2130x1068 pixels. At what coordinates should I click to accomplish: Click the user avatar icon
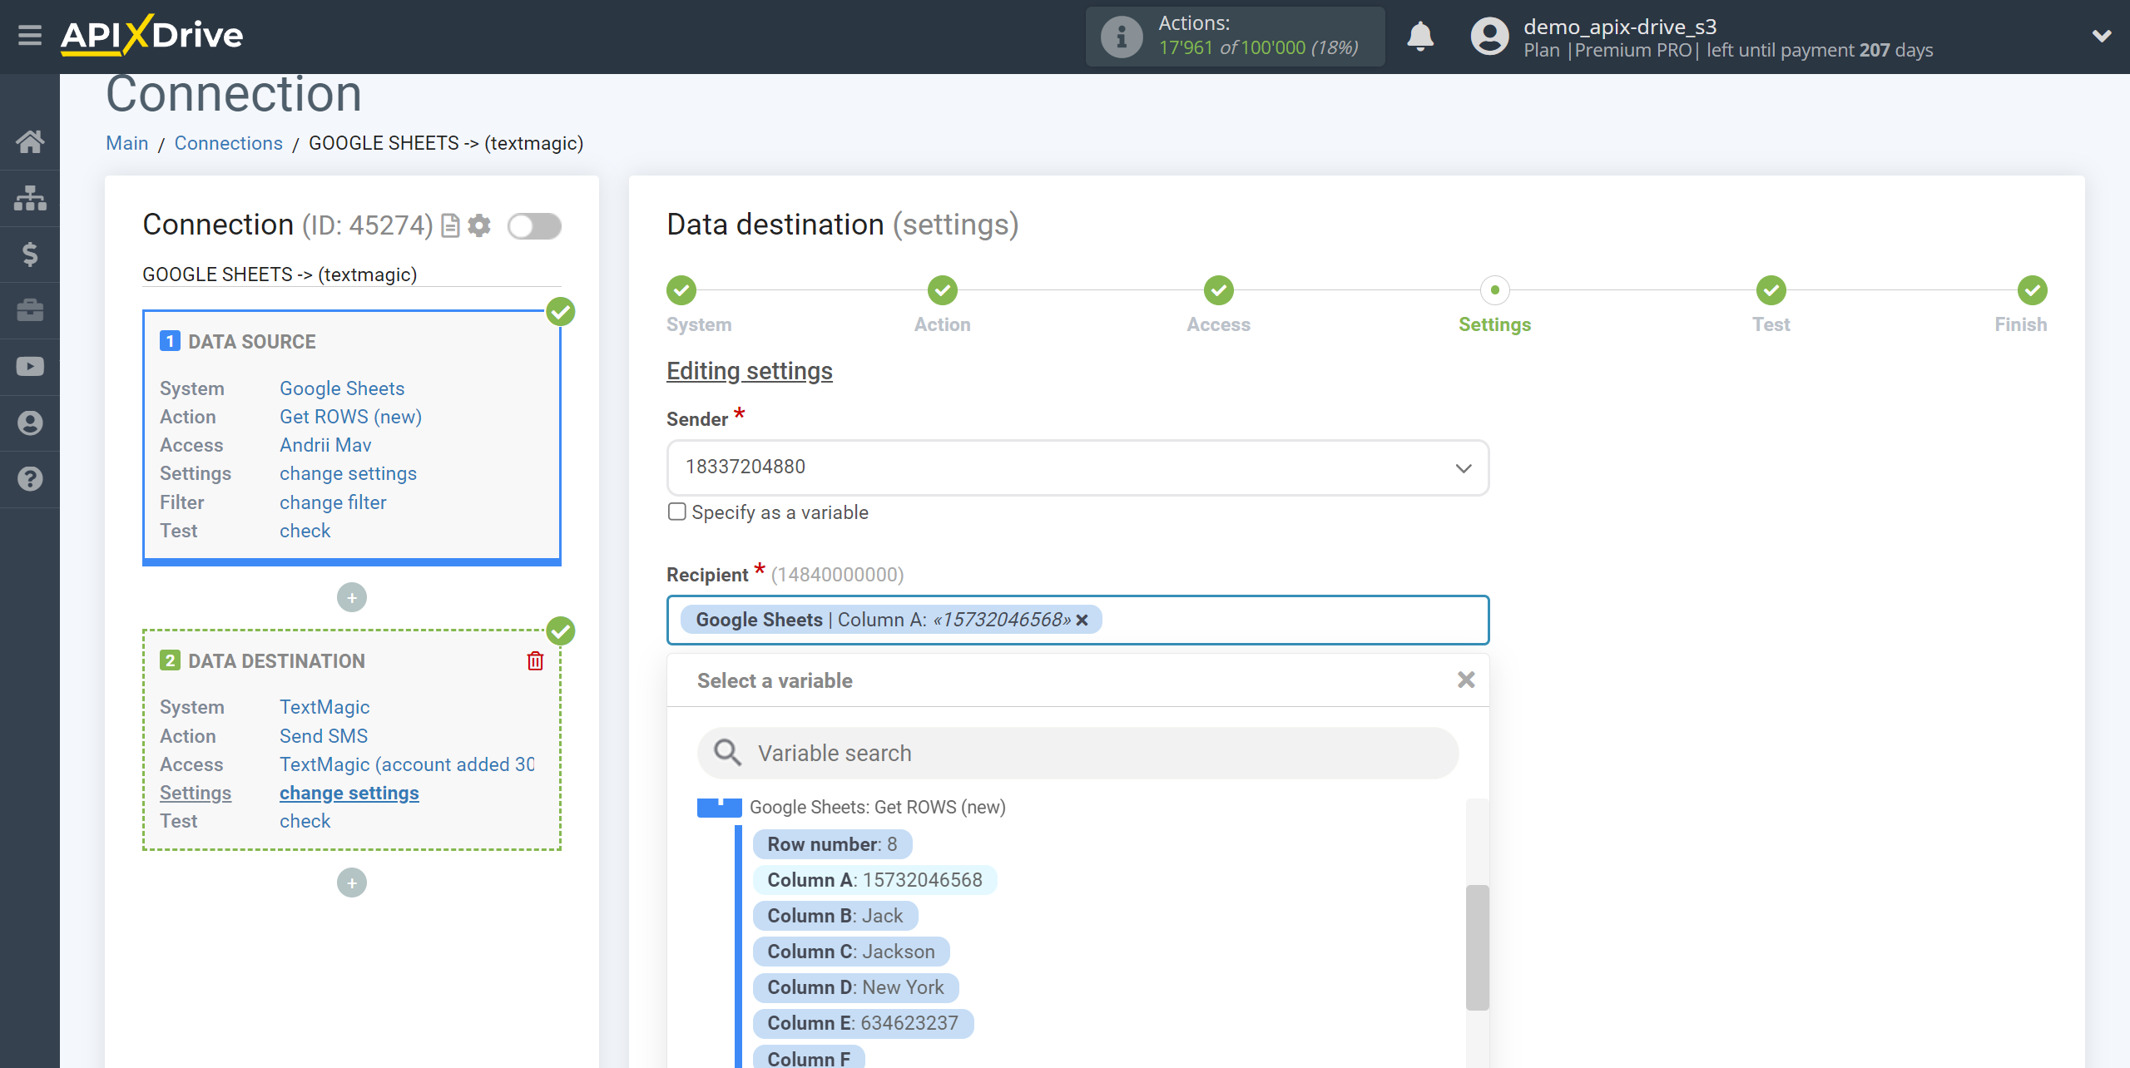pos(1489,37)
